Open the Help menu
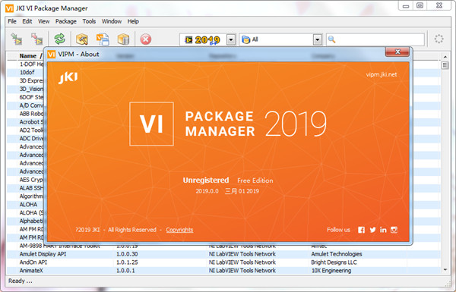The width and height of the screenshot is (456, 292). click(133, 21)
